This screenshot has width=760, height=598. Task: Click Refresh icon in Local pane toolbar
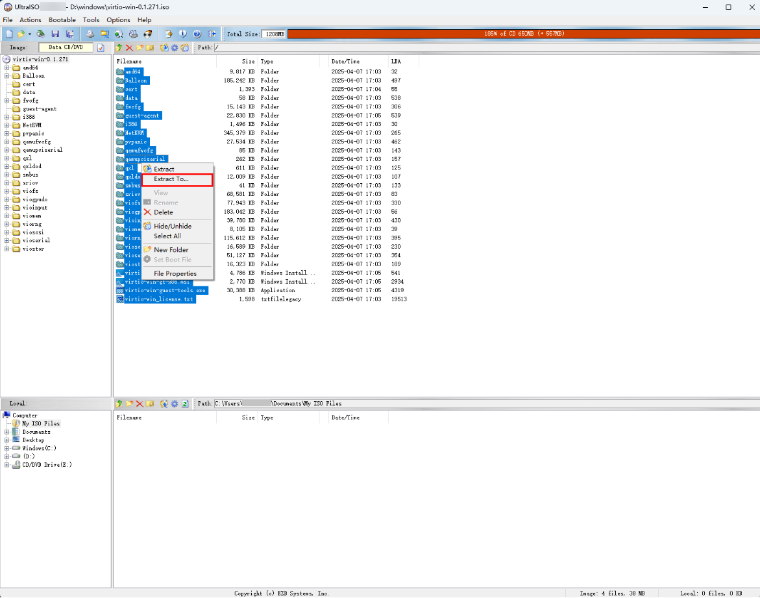pyautogui.click(x=185, y=403)
